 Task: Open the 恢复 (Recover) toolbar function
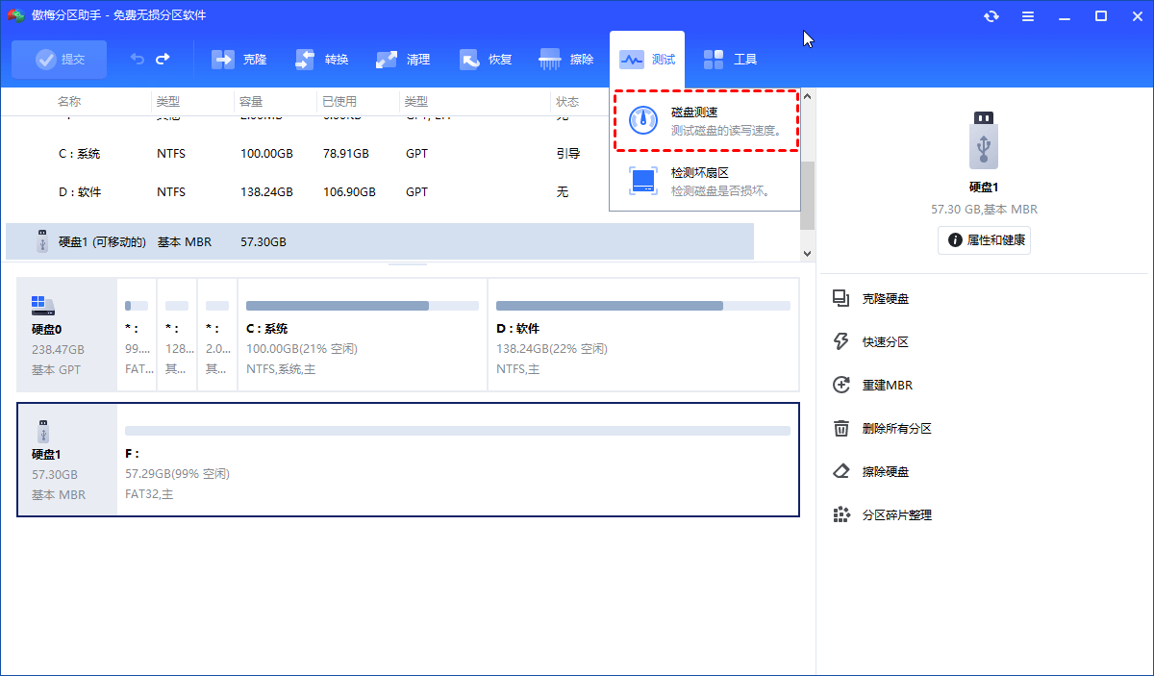click(485, 59)
